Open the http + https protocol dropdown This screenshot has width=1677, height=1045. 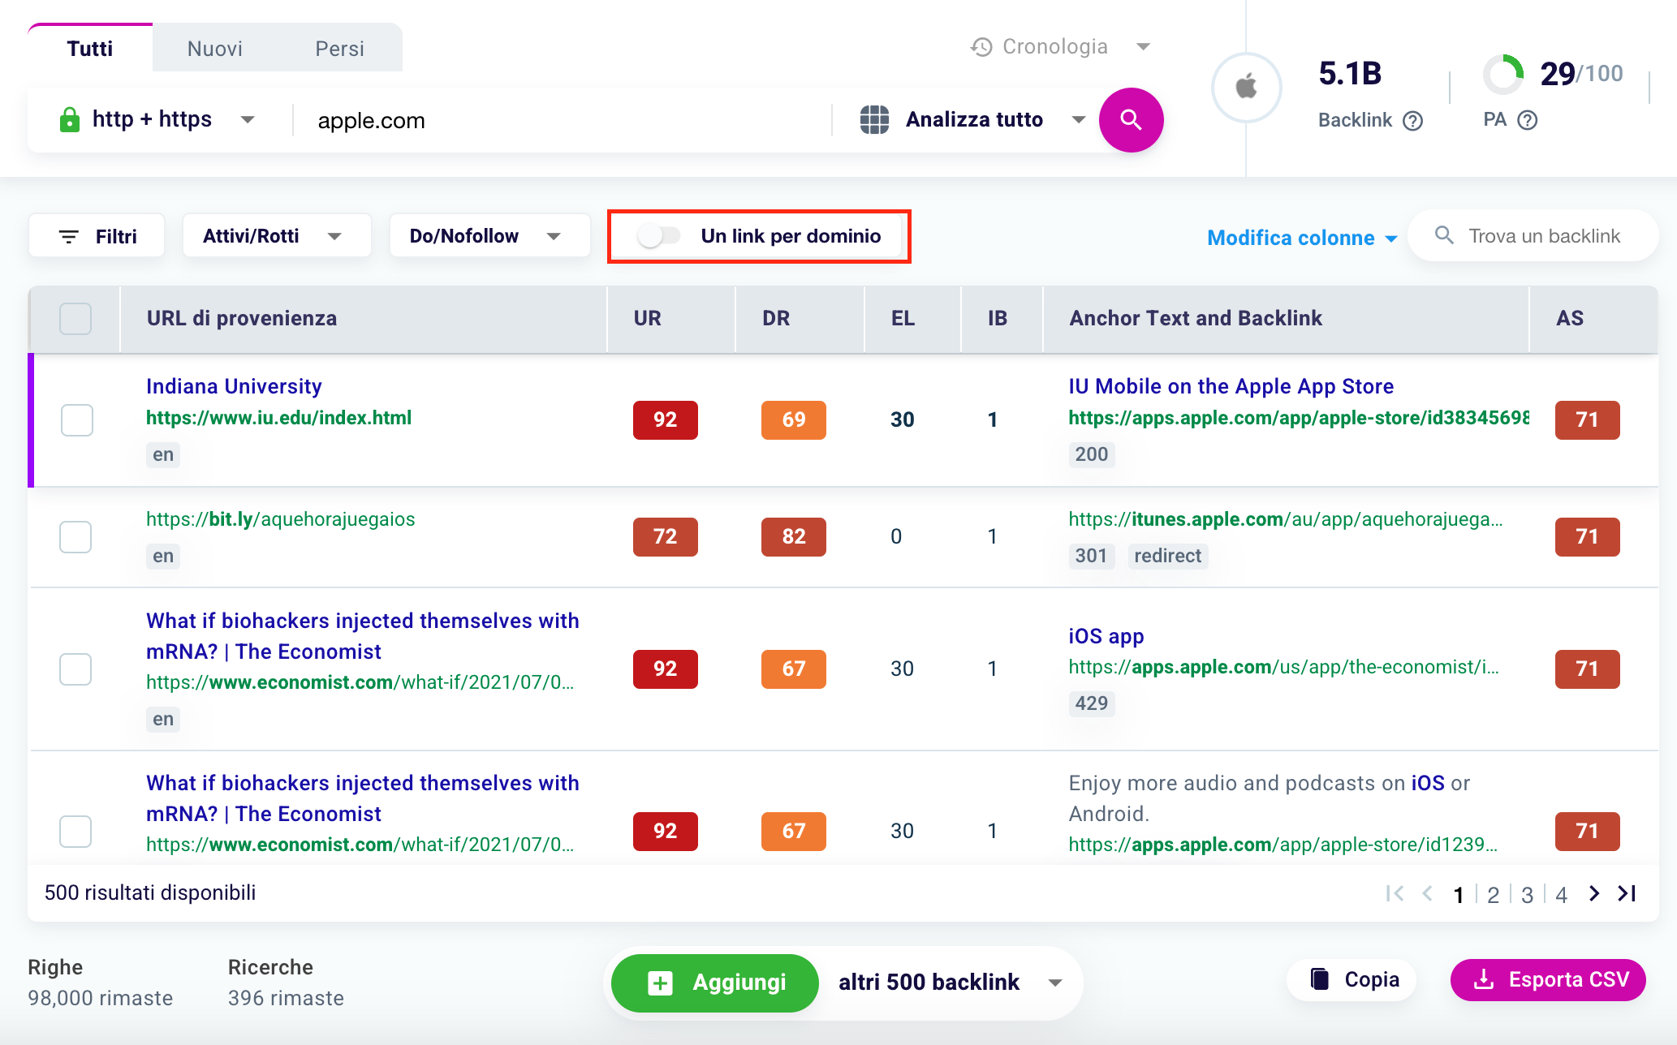[x=157, y=119]
